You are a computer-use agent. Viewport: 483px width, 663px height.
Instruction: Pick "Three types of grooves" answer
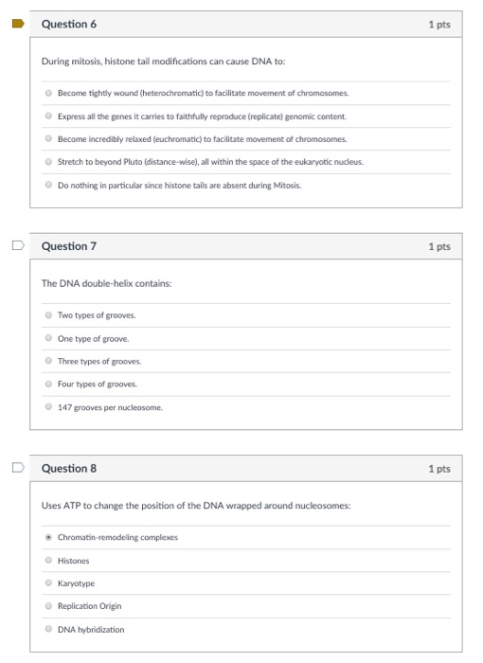click(48, 361)
